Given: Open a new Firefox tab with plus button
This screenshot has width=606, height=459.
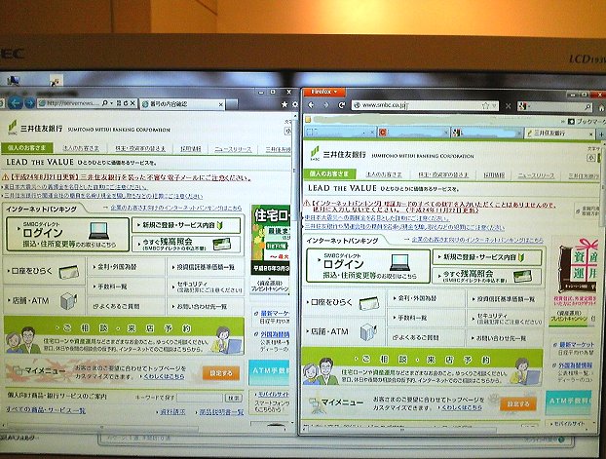Looking at the screenshot, I should pyautogui.click(x=601, y=134).
